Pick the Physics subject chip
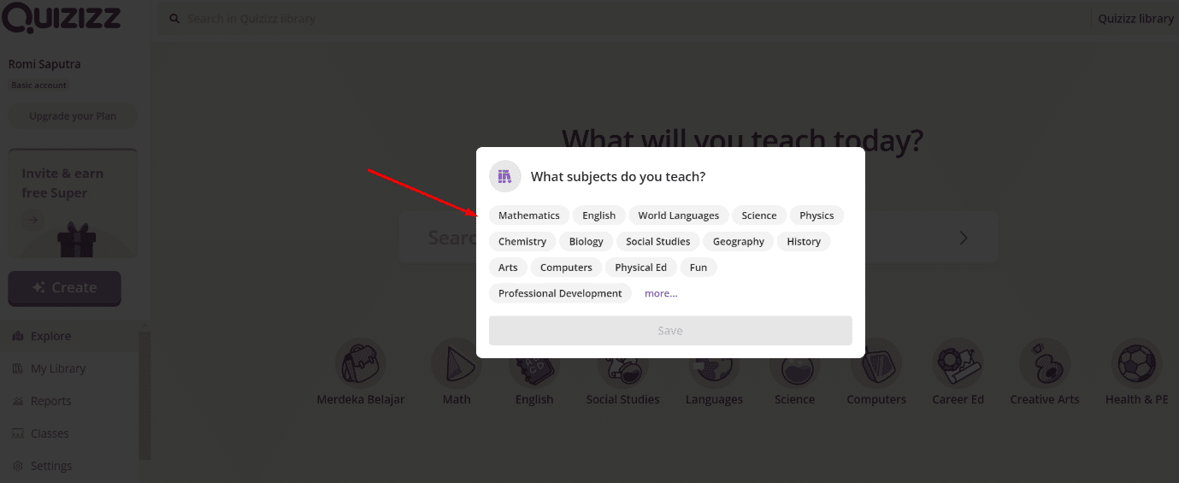This screenshot has height=483, width=1179. click(816, 215)
